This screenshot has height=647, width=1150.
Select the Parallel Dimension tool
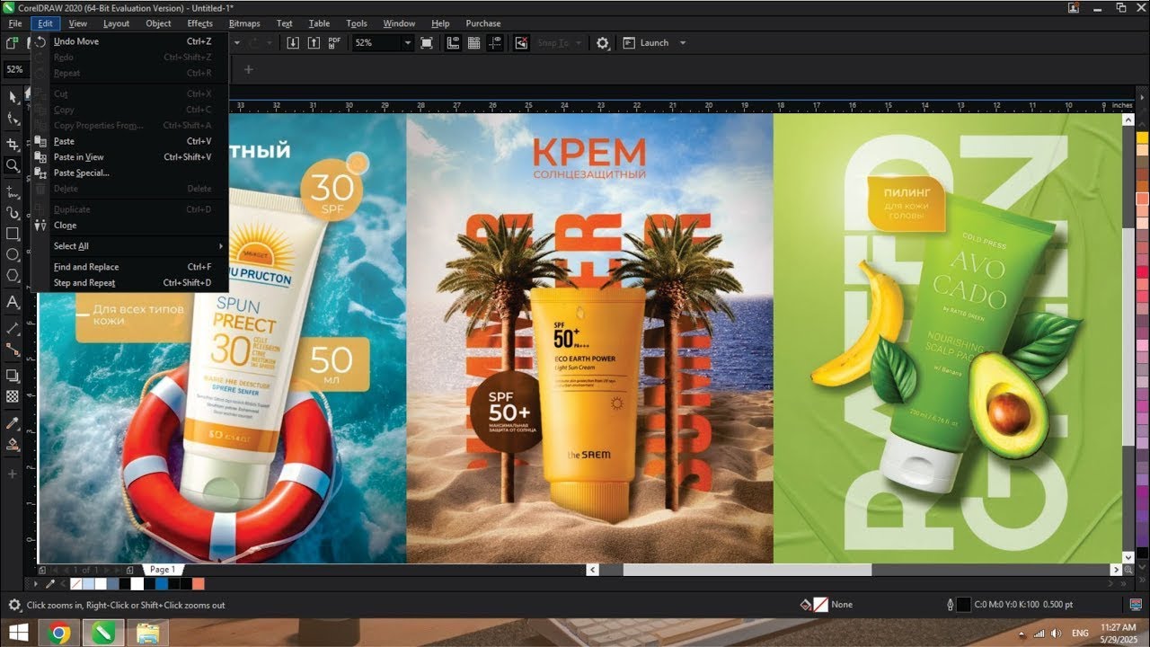click(13, 327)
